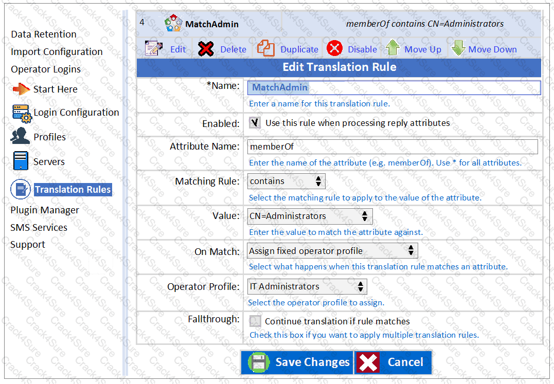Open the On Match action dropdown

332,251
